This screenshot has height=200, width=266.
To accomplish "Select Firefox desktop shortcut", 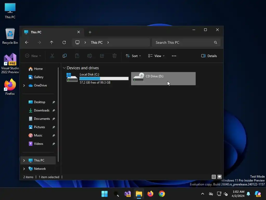I will tap(10, 87).
